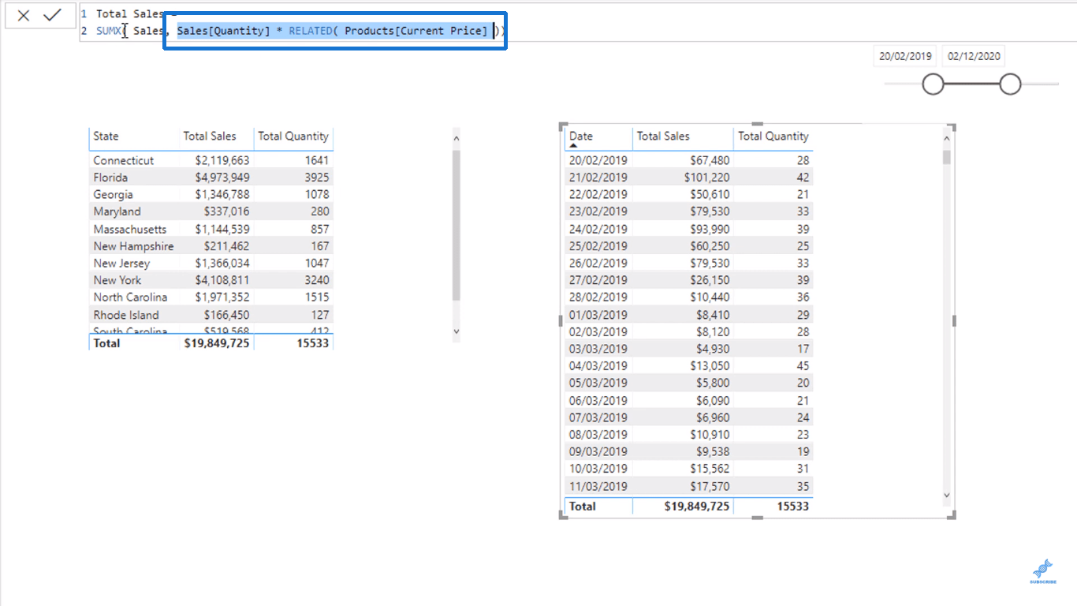This screenshot has width=1077, height=606.
Task: Click the Date column header
Action: (581, 136)
